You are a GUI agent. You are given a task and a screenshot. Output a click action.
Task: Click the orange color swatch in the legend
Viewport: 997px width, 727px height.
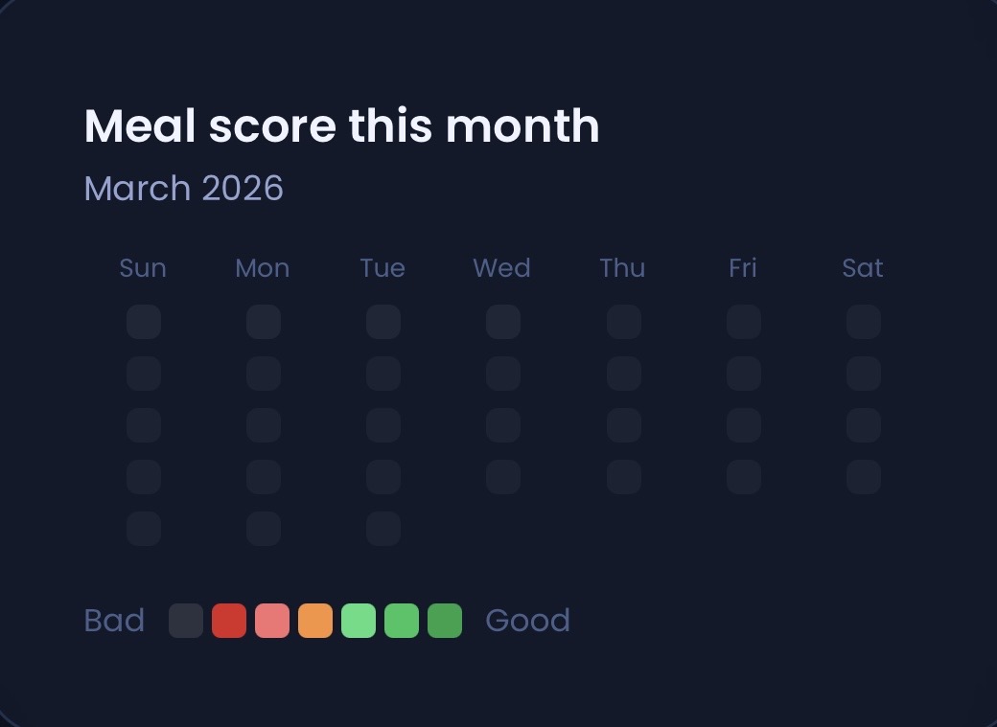(315, 621)
